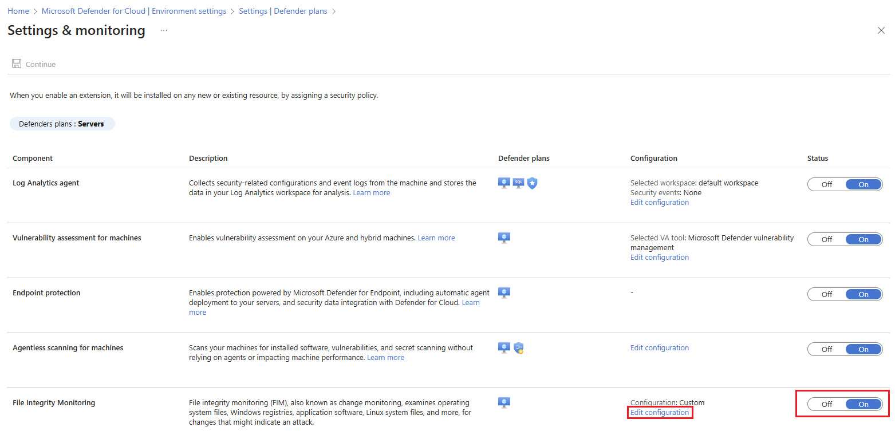Switch Log Analytics agent to On
Screen dimensions: 895x435
(864, 184)
